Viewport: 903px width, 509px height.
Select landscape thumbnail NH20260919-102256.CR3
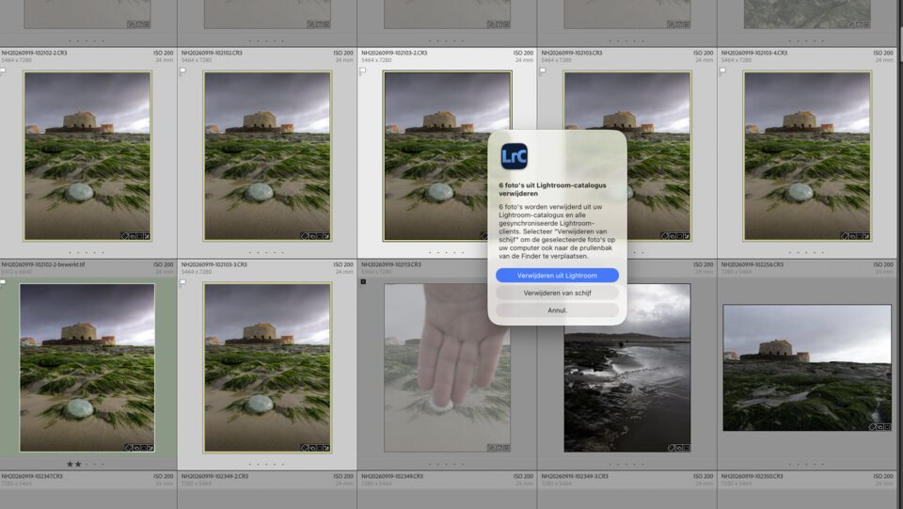807,367
